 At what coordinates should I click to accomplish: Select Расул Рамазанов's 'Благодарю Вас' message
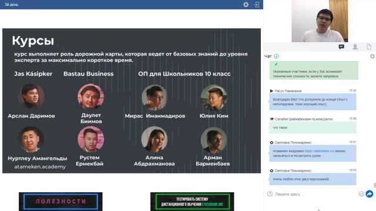(313, 102)
